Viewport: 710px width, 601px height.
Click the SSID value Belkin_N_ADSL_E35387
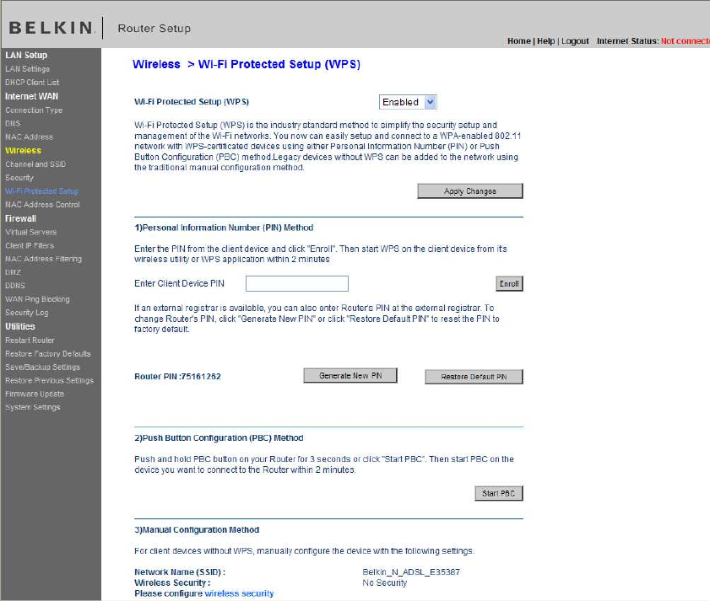coord(411,571)
